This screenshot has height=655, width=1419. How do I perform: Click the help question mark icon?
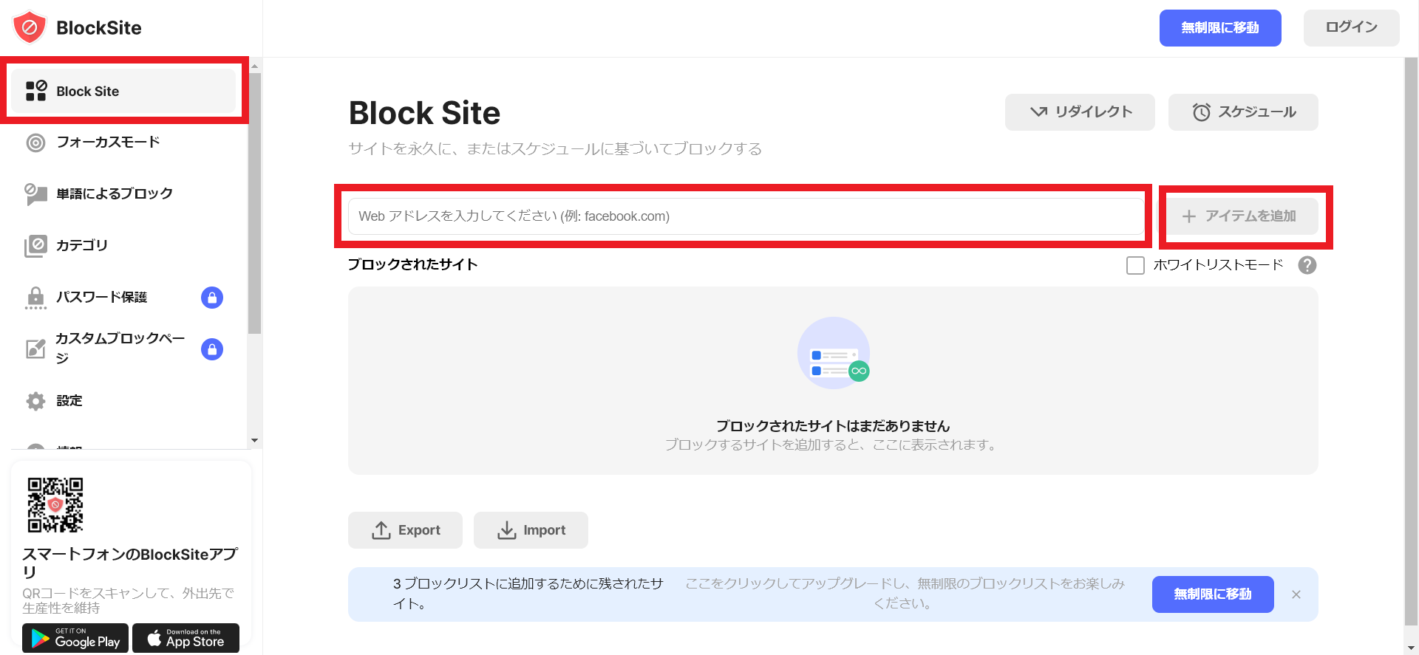pyautogui.click(x=1307, y=265)
